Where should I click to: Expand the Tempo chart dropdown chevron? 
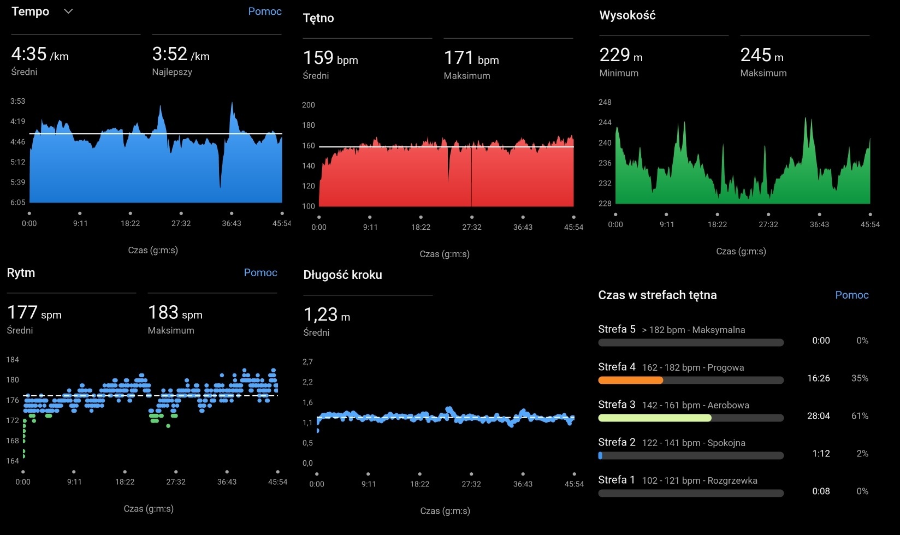[68, 11]
